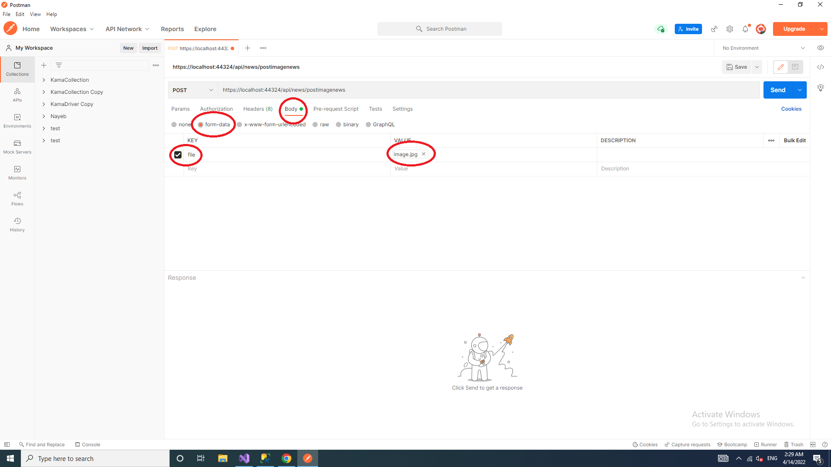831x467 pixels.
Task: Open the collections panel more options dots
Action: pyautogui.click(x=156, y=65)
